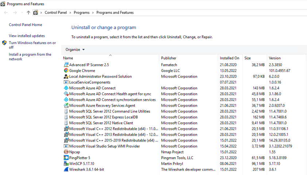307x175 pixels.
Task: Click the WinSCP 5.17.10 icon
Action: click(66, 163)
